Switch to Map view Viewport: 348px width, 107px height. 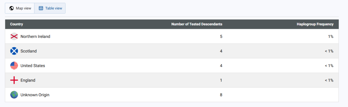click(20, 8)
